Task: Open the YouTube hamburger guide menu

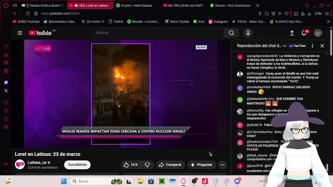Action: pyautogui.click(x=20, y=33)
